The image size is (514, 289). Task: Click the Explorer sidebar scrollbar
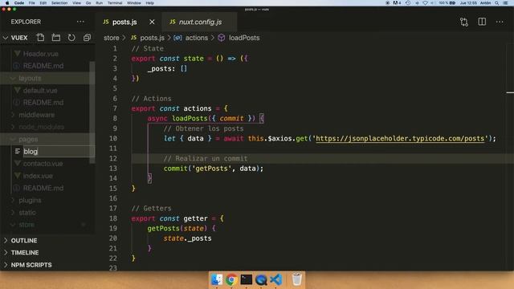(92, 112)
